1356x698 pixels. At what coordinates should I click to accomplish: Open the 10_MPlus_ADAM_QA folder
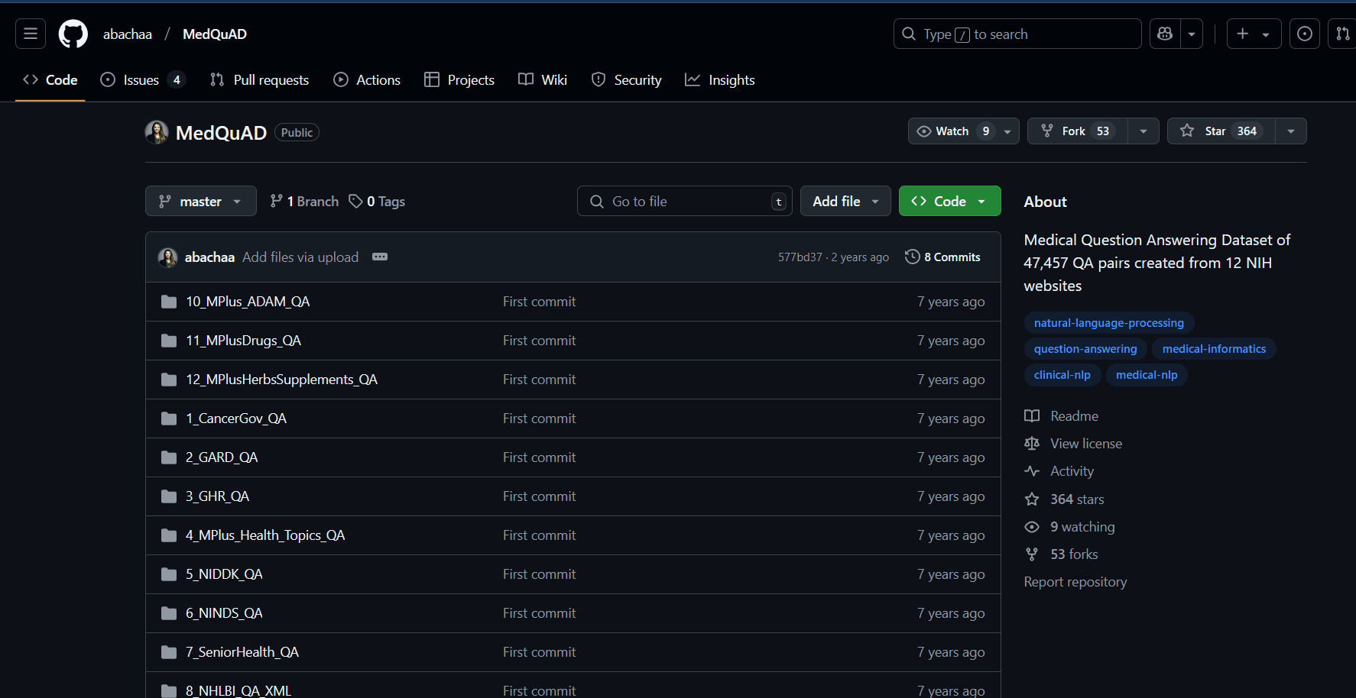(248, 301)
